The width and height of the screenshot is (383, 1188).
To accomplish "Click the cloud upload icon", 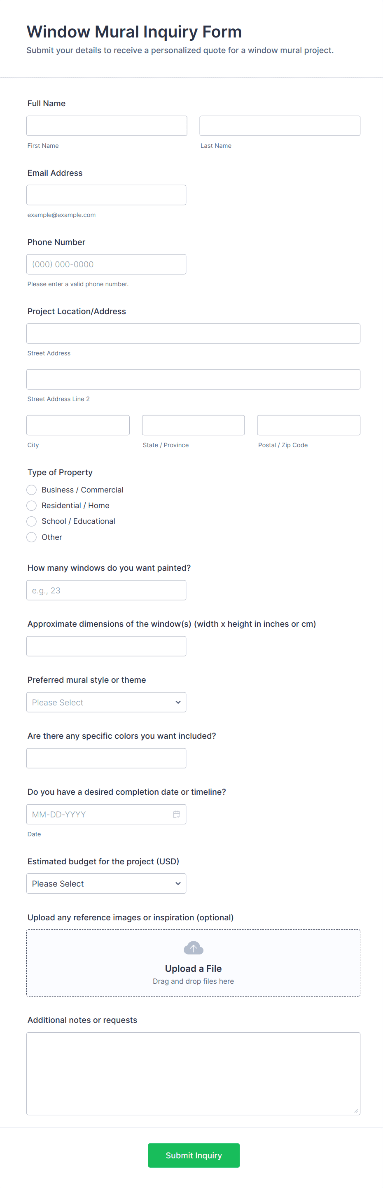I will tap(193, 948).
